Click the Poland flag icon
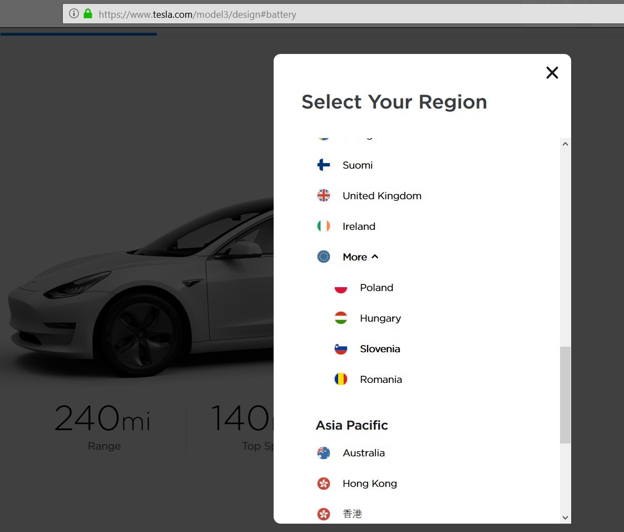Screen dimensions: 624x532 tap(341, 288)
